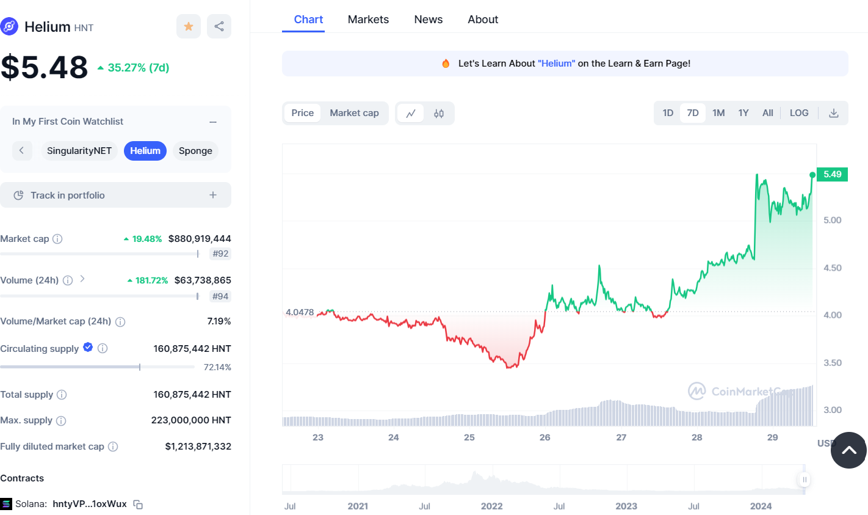Expand Volume (24h) details chevron

click(82, 279)
